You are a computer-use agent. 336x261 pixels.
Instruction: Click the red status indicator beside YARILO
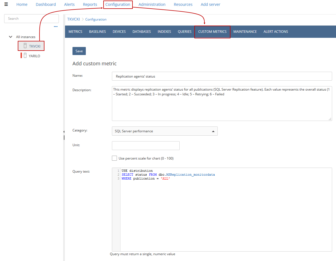point(21,55)
